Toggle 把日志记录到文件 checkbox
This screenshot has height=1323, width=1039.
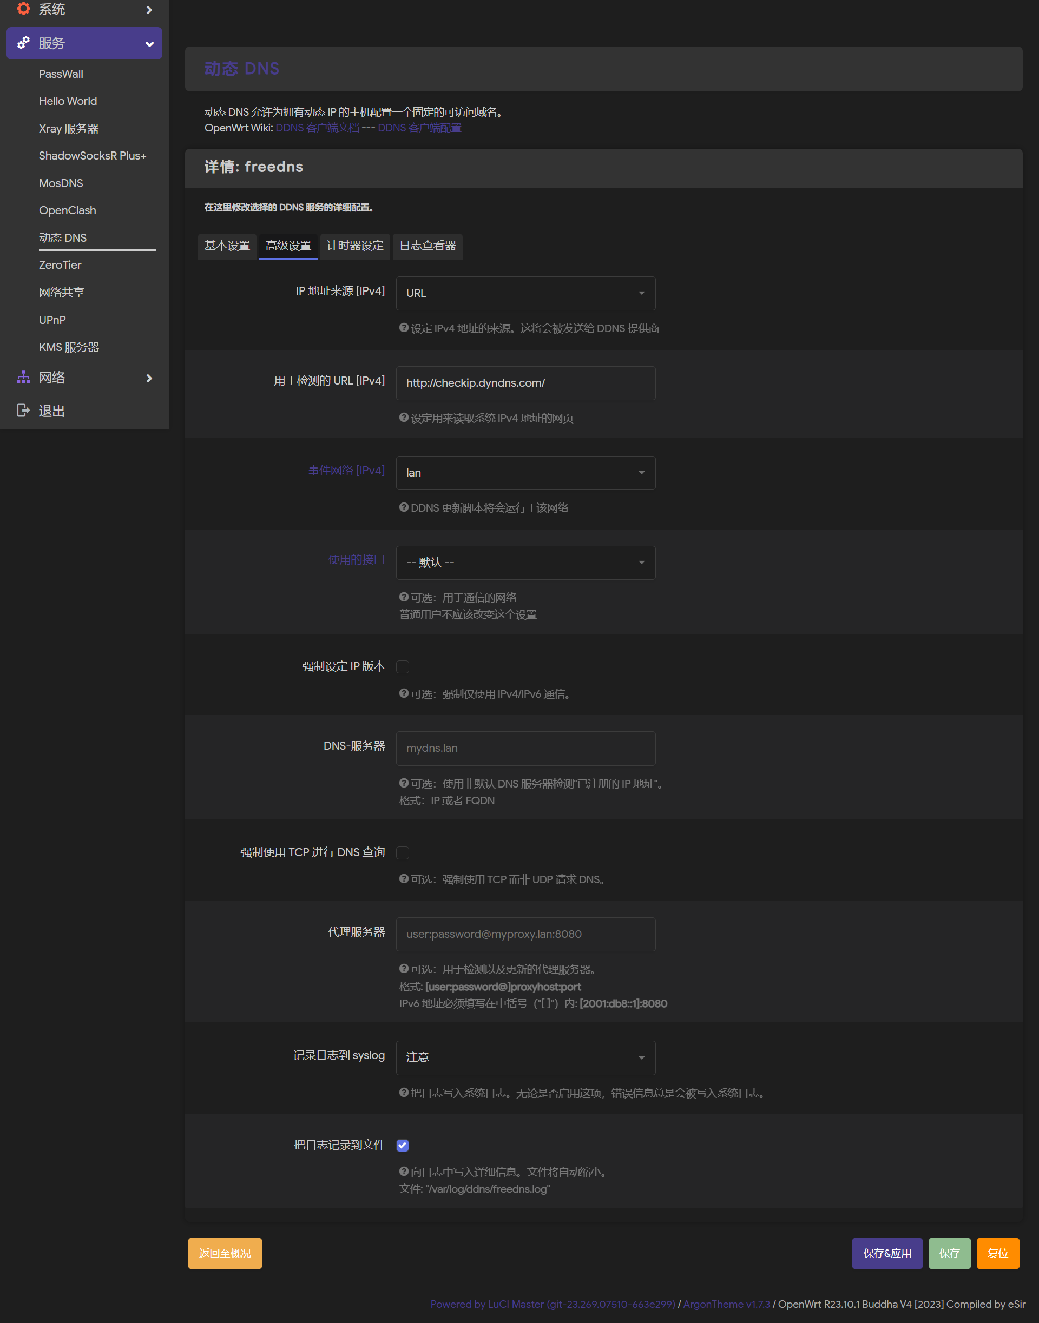click(404, 1145)
